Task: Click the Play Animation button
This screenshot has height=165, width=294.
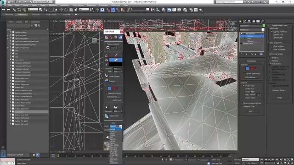Action: coord(269,159)
